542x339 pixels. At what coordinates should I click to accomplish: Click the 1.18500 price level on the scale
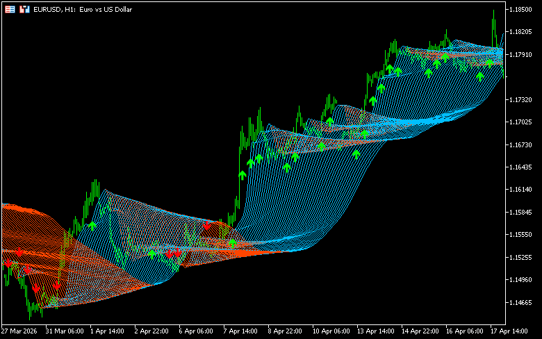point(520,10)
